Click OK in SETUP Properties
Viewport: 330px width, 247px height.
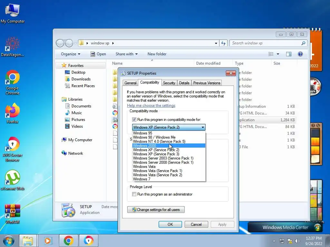point(170,224)
